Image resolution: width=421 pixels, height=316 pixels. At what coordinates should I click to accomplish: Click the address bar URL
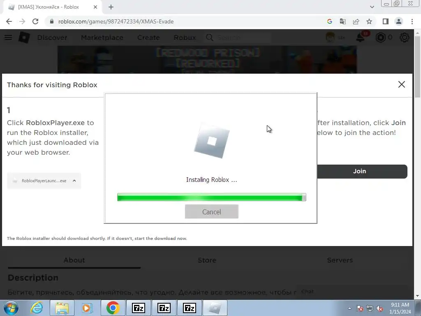click(x=116, y=21)
